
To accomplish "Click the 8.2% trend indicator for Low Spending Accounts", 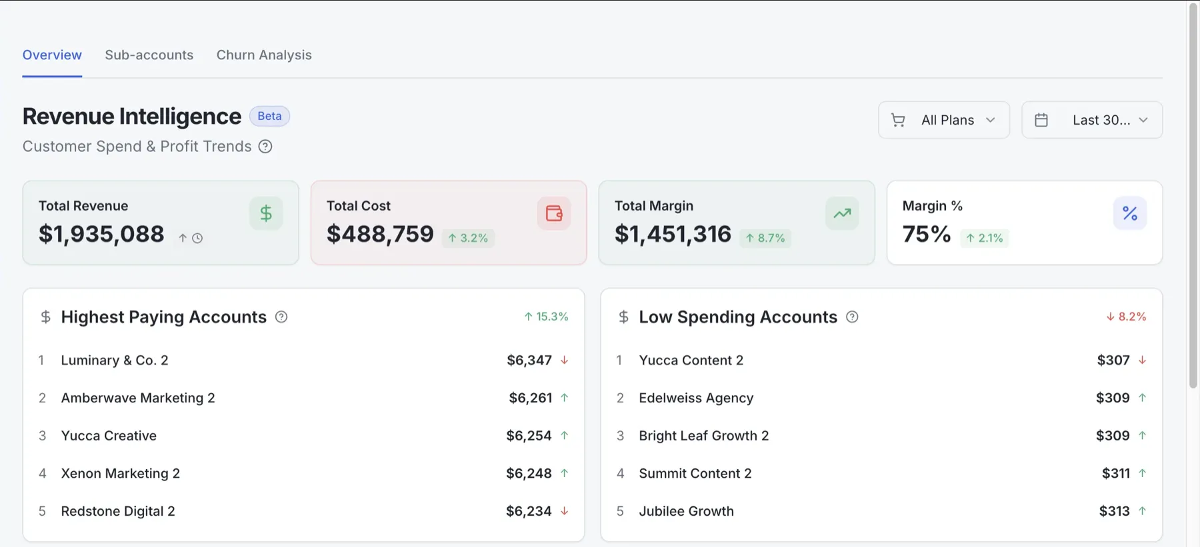I will point(1126,317).
